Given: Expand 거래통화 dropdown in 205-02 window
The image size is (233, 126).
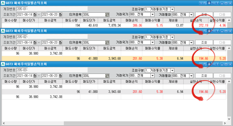Looking at the screenshot, I should point(191,43).
